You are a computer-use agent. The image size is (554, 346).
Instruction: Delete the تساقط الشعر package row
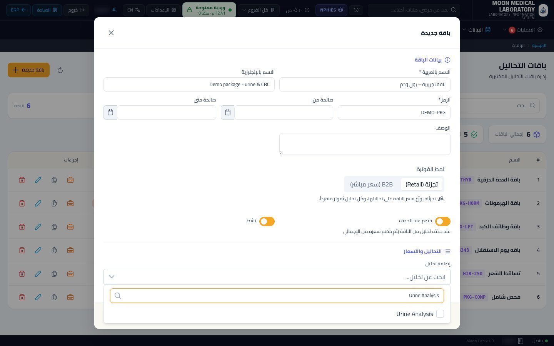click(22, 274)
